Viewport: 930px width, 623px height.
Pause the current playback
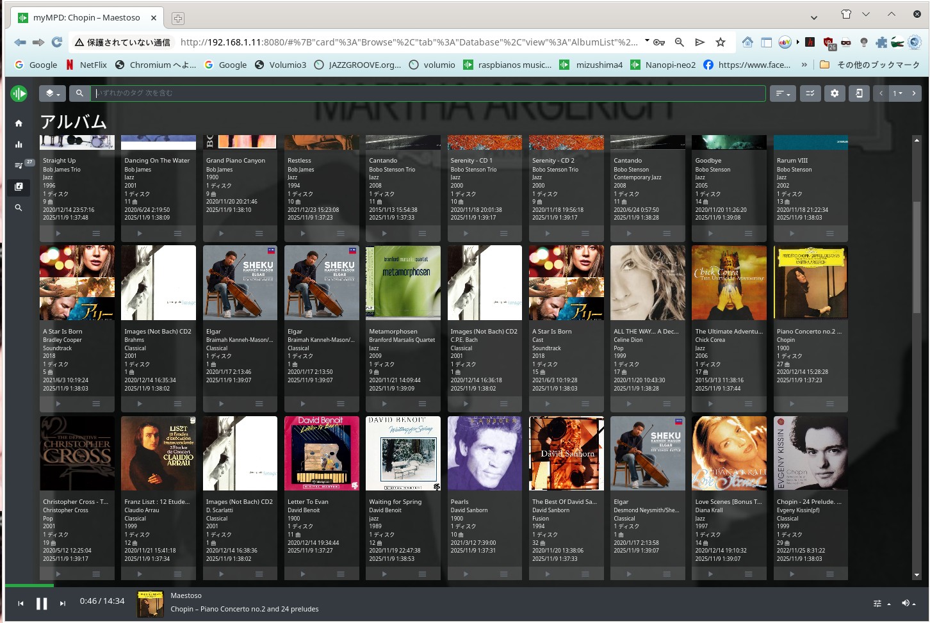(x=42, y=603)
